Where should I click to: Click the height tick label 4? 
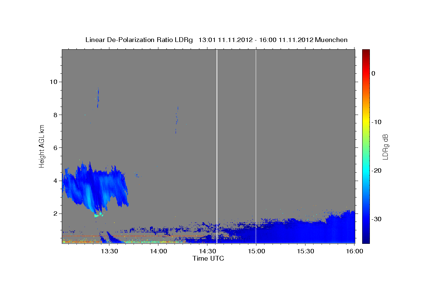55,181
